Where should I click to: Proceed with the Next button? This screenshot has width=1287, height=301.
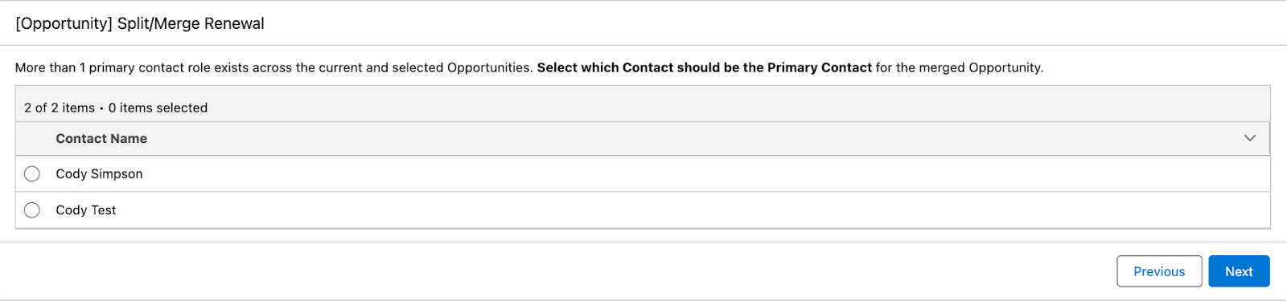[1239, 271]
